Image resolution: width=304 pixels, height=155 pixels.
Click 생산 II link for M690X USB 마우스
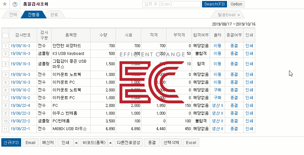coord(217,129)
